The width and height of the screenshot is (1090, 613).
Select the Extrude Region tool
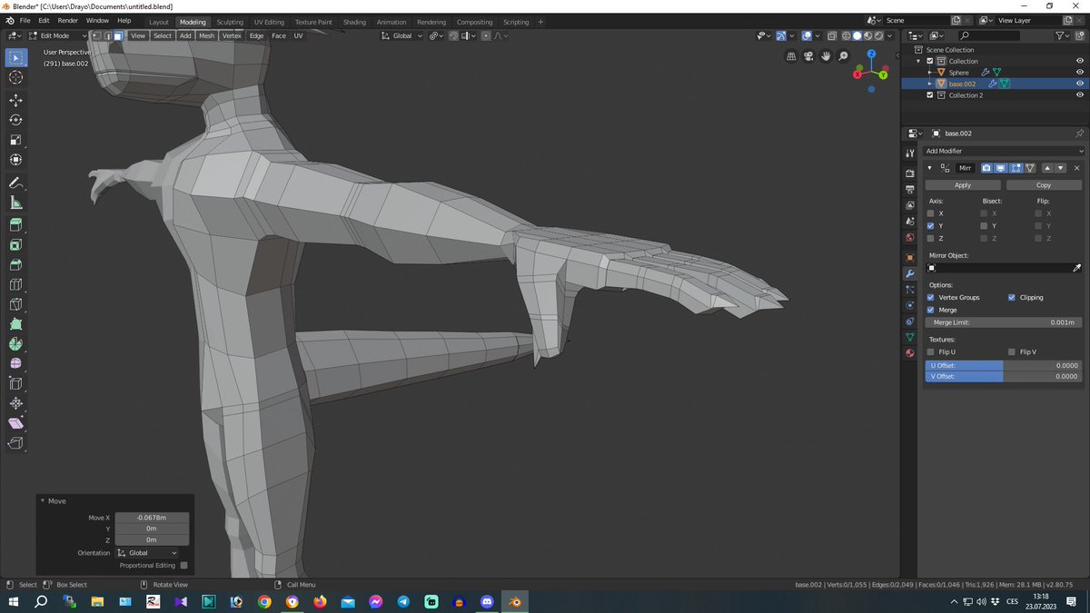[x=15, y=224]
